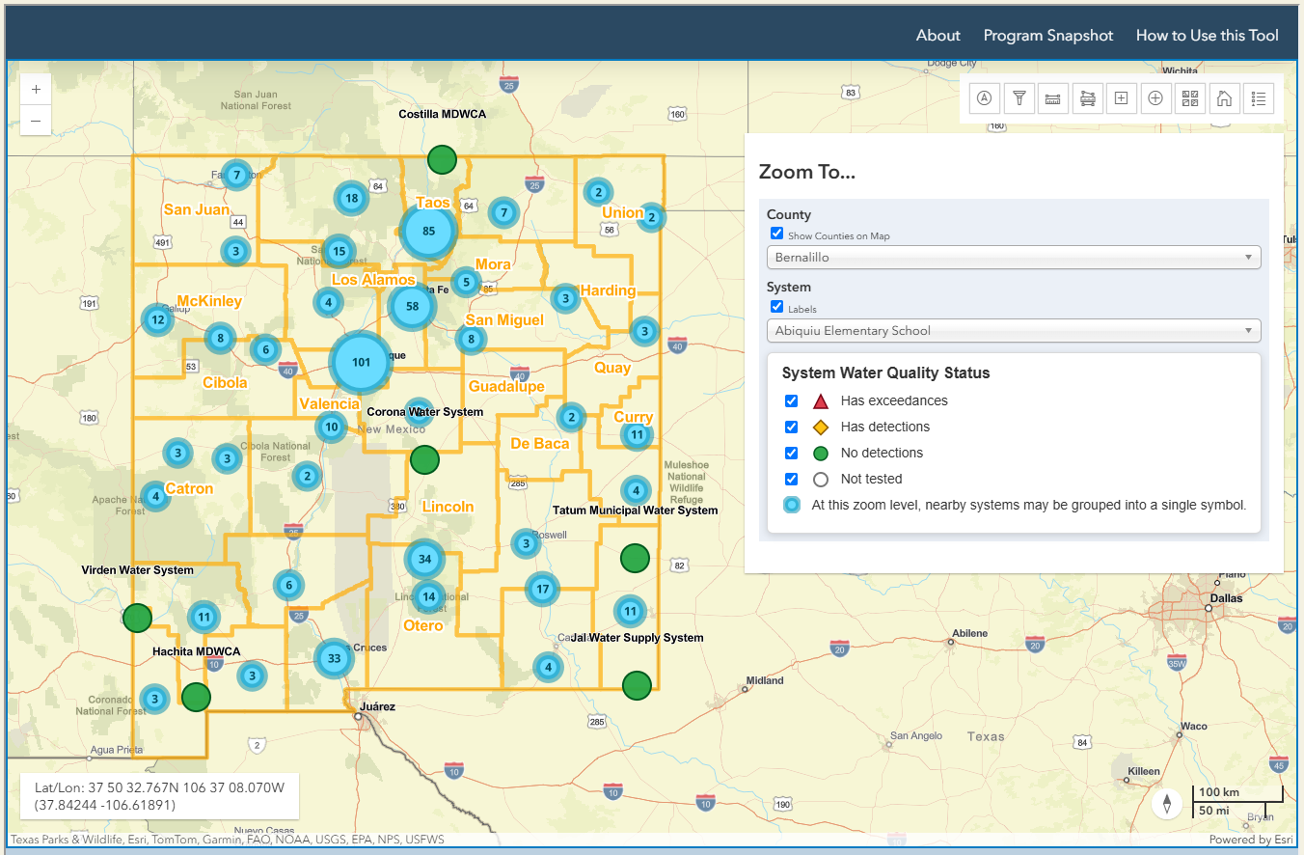The width and height of the screenshot is (1304, 855).
Task: Click the Virden Water System green marker
Action: (138, 618)
